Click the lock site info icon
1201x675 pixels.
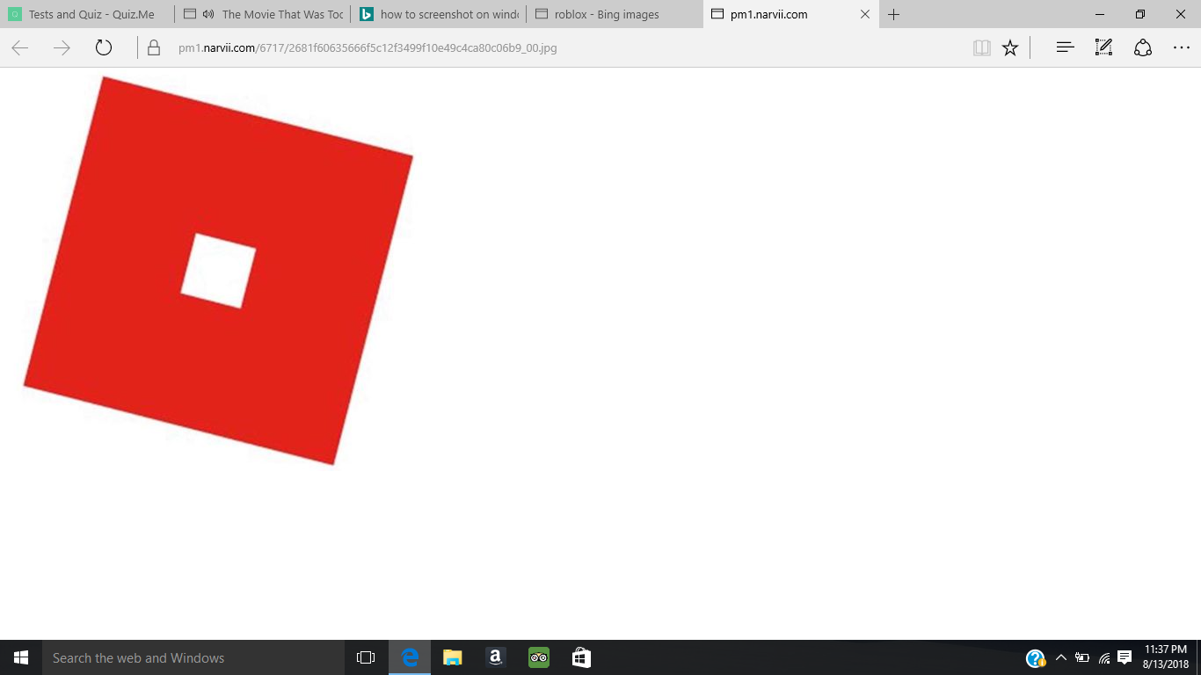(154, 47)
